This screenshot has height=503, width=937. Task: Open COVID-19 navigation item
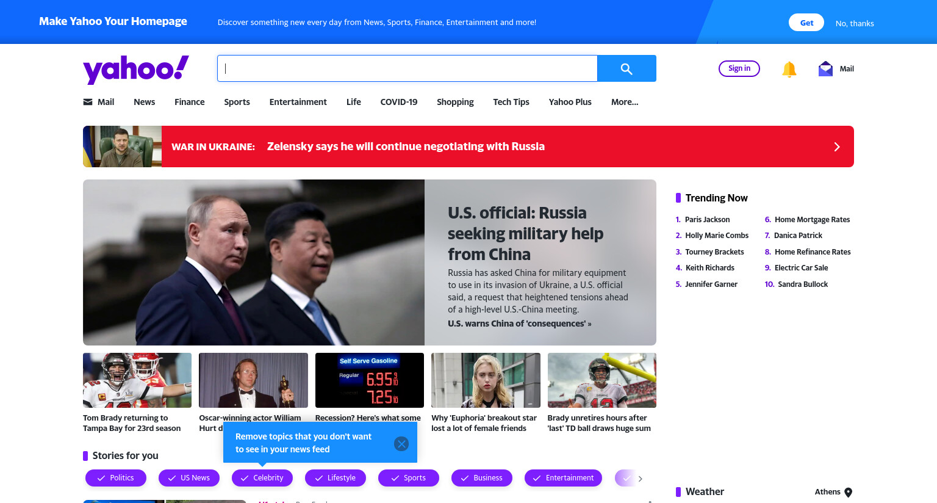pyautogui.click(x=399, y=102)
